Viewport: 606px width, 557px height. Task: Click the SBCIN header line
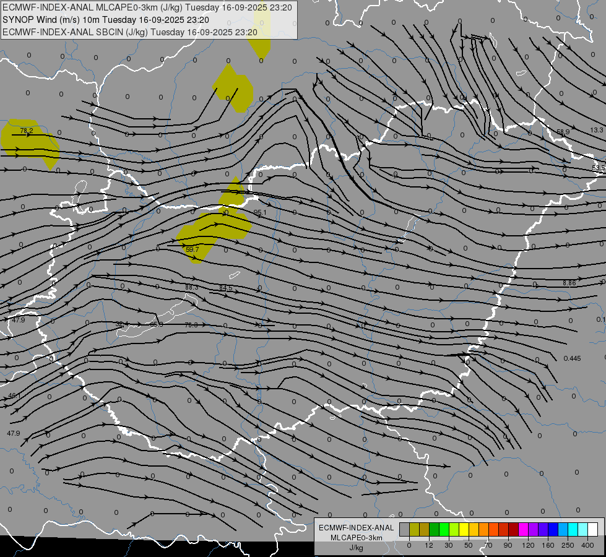click(130, 32)
